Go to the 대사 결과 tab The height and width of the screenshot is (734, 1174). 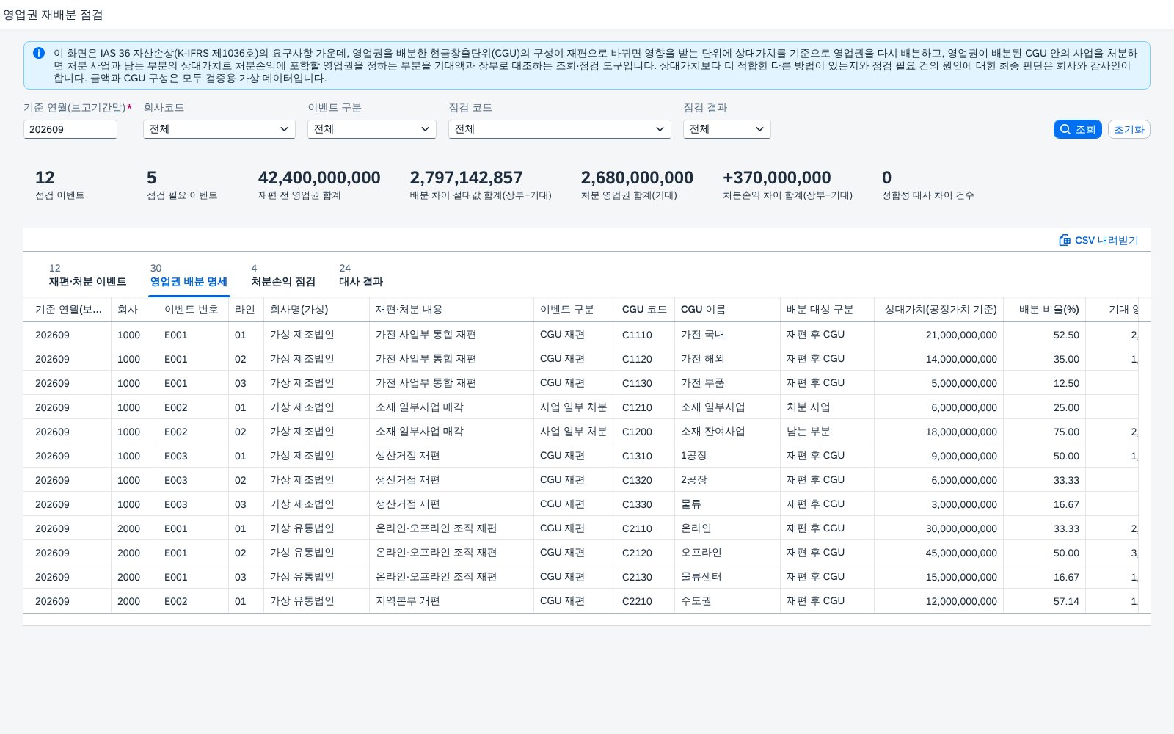point(361,275)
